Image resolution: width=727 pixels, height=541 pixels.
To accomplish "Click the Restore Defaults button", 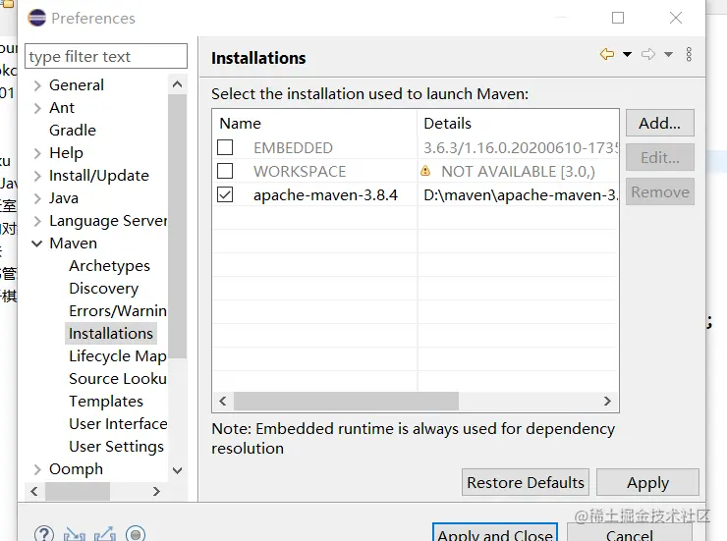I will point(526,483).
